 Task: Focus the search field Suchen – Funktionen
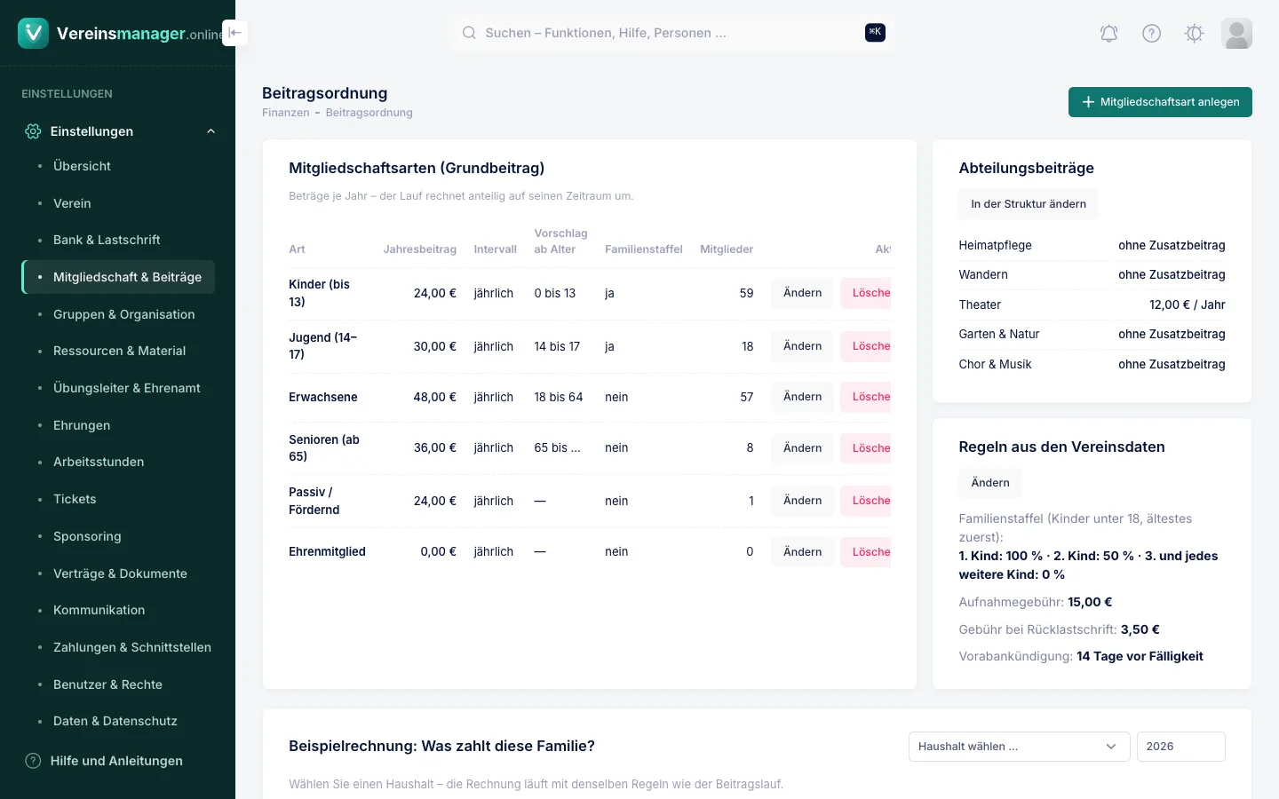pos(671,33)
